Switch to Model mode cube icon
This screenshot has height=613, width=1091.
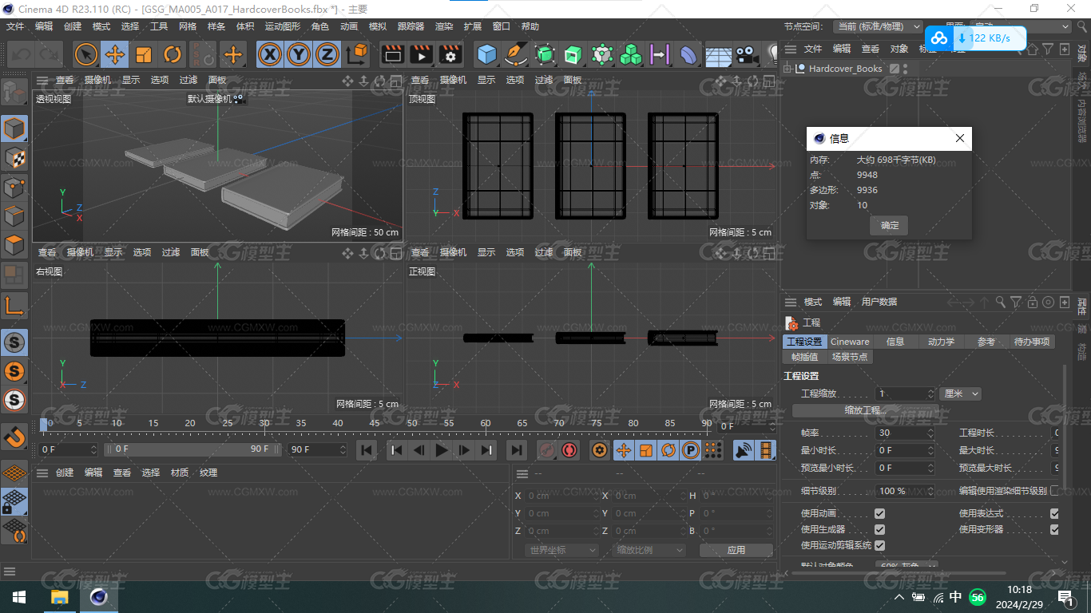click(14, 128)
